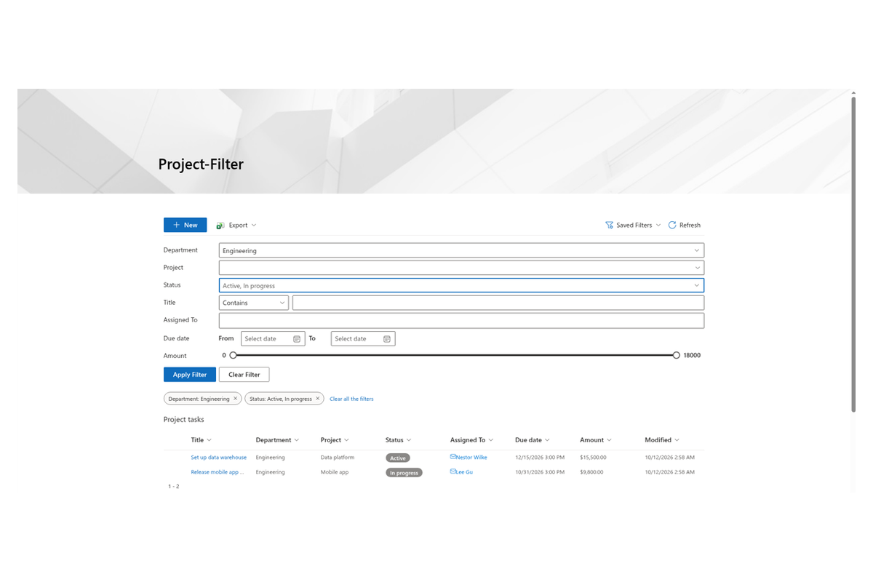Click the To Select date field
The height and width of the screenshot is (582, 873).
tap(363, 339)
